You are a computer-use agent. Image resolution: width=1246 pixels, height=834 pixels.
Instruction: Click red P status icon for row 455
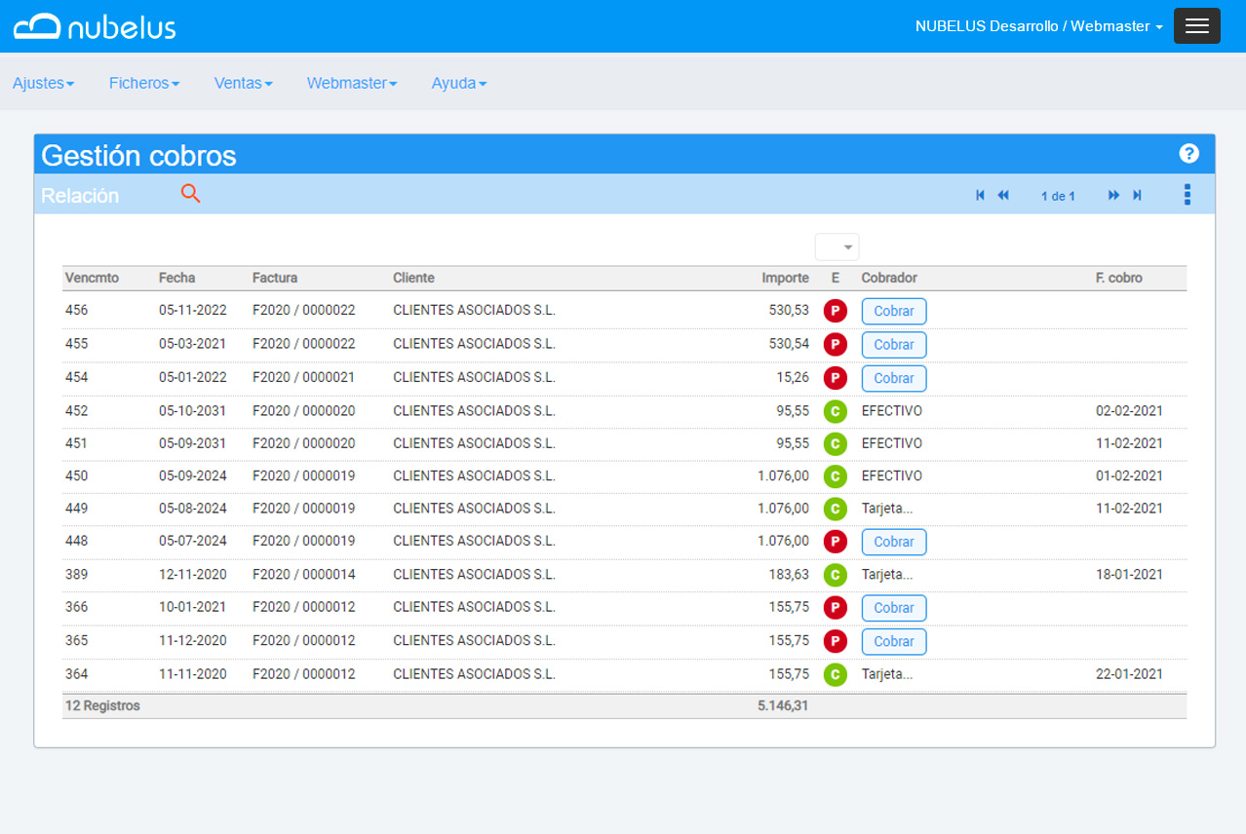tap(835, 344)
